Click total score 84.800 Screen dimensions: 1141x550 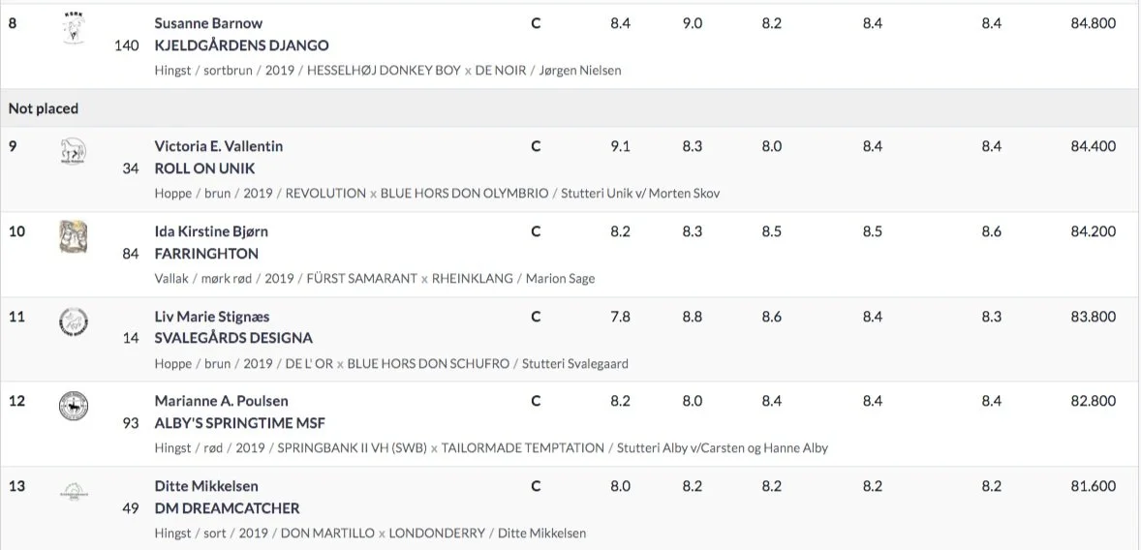coord(1093,23)
